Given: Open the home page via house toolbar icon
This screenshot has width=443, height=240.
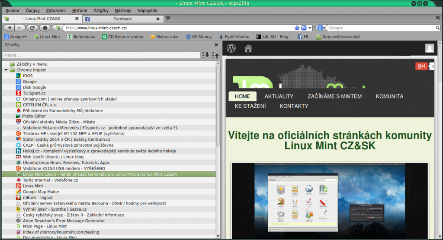Looking at the screenshot, I should (45, 28).
